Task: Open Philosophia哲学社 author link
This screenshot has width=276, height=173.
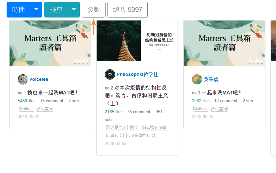Action: point(137,74)
